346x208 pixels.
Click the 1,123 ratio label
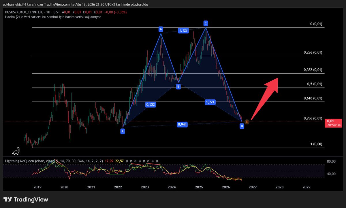coord(183,30)
